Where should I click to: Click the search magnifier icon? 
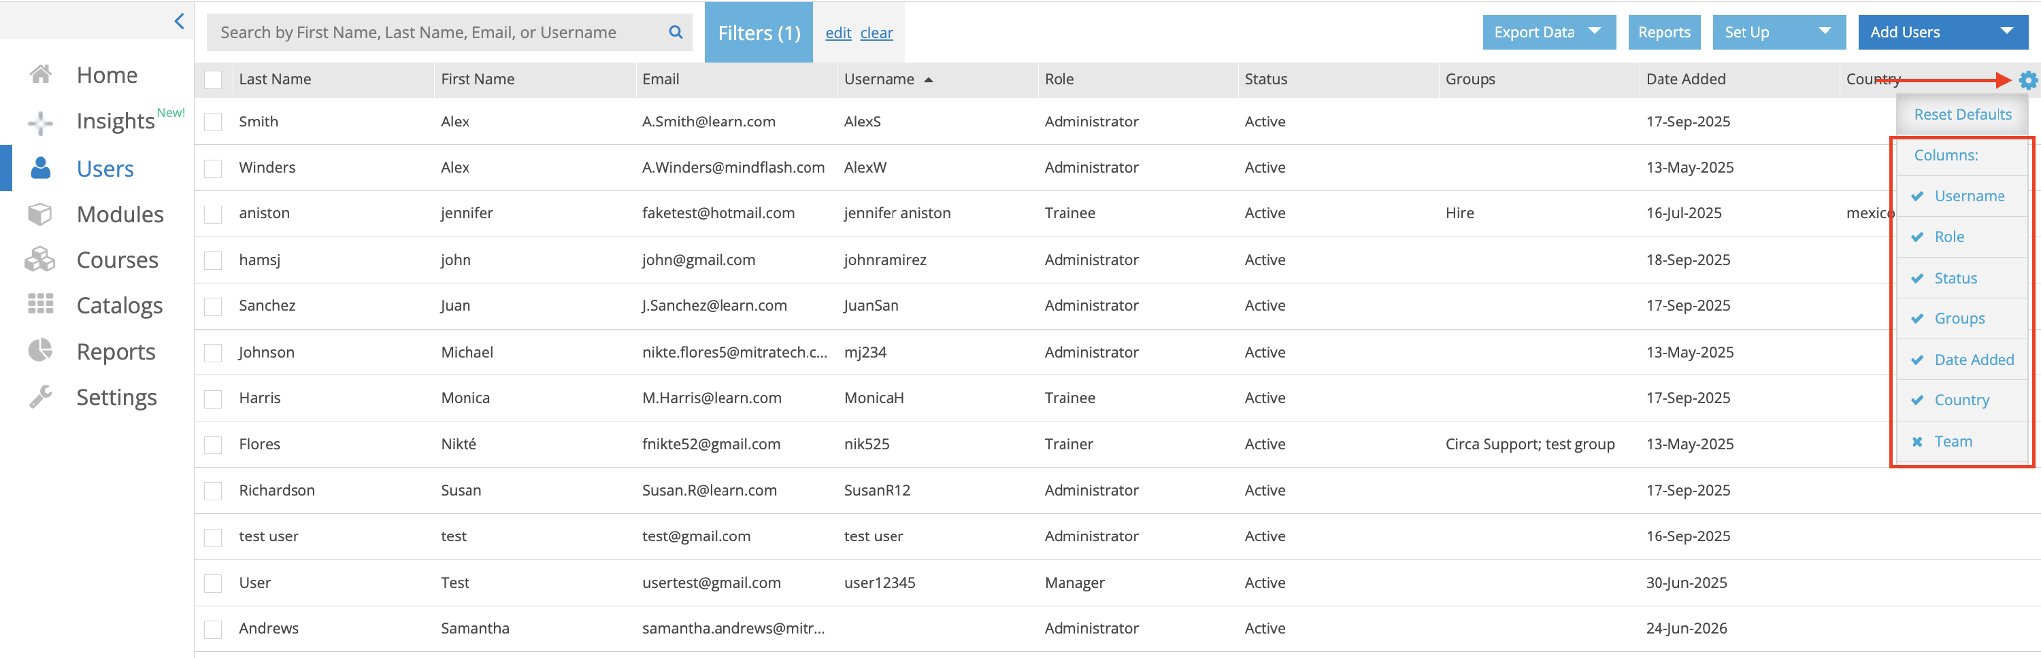(675, 33)
